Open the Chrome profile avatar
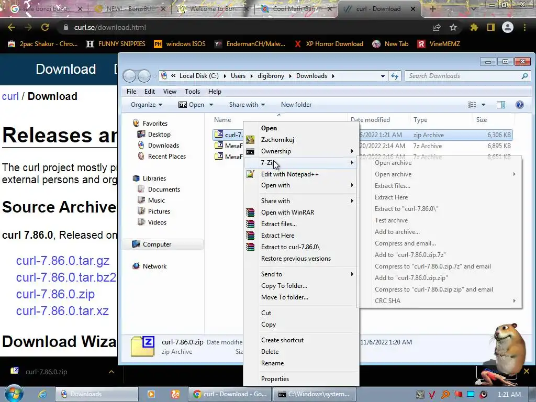This screenshot has height=402, width=536. coord(508,27)
